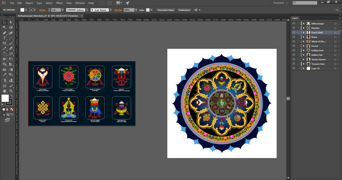Select the Mesh tool

[x=4, y=70]
